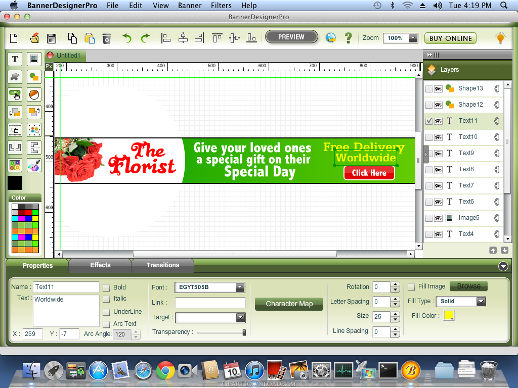Select the Image insert tool
This screenshot has width=518, height=388.
point(34,59)
